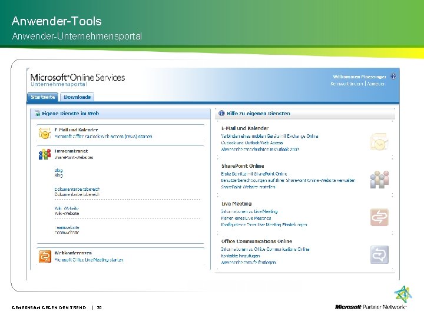Switch to the Downloads tab
This screenshot has height=318, width=424.
click(77, 97)
